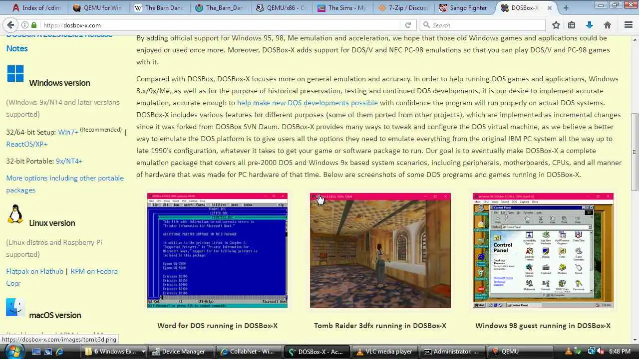Click network connection tray icon
The height and width of the screenshot is (359, 639).
point(592,352)
